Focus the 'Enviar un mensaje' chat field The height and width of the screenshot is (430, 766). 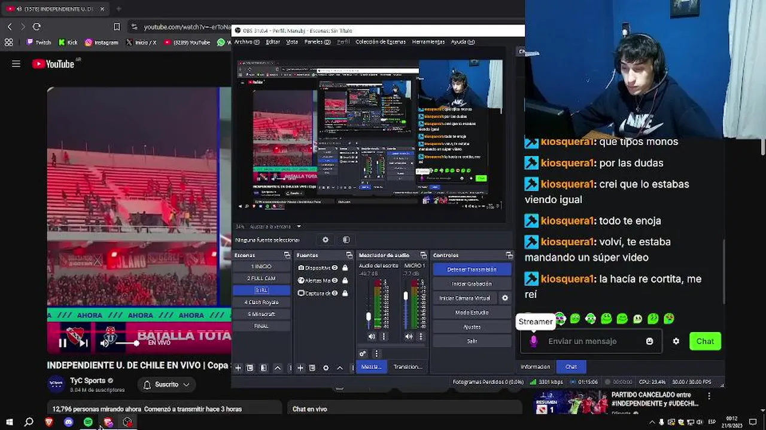click(592, 341)
